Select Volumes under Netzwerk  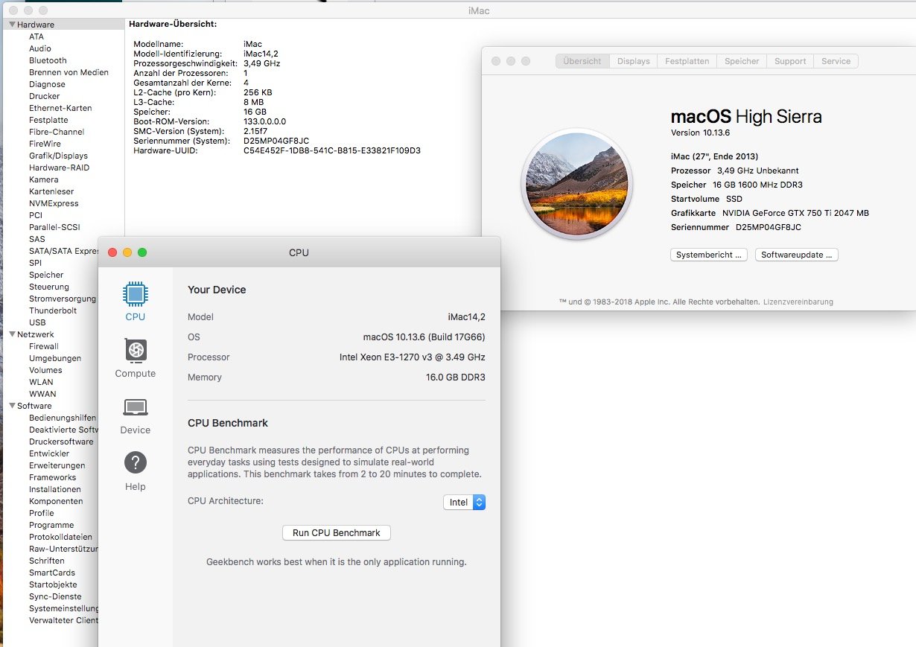pos(45,370)
